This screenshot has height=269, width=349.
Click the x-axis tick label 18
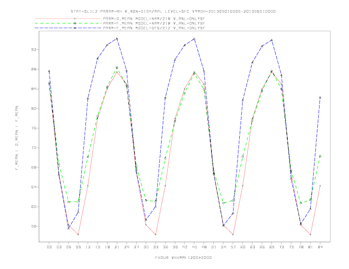[107, 247]
